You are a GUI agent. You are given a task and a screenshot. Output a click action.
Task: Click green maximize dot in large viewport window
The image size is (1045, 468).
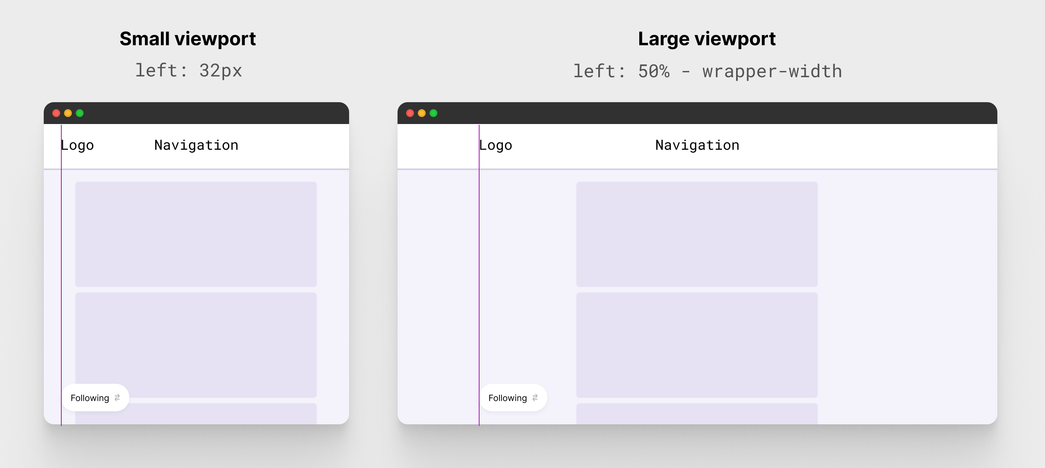pyautogui.click(x=433, y=113)
